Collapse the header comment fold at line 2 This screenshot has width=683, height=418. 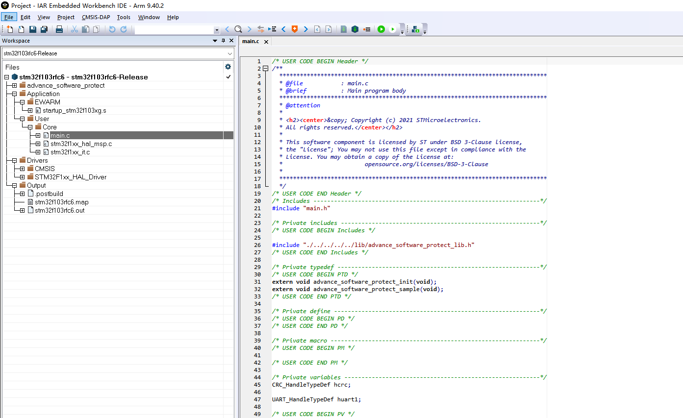[266, 69]
